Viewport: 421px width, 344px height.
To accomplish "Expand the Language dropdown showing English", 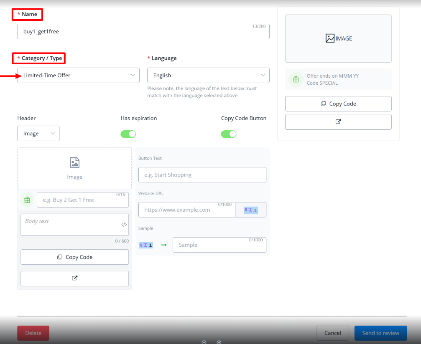I will [x=208, y=76].
